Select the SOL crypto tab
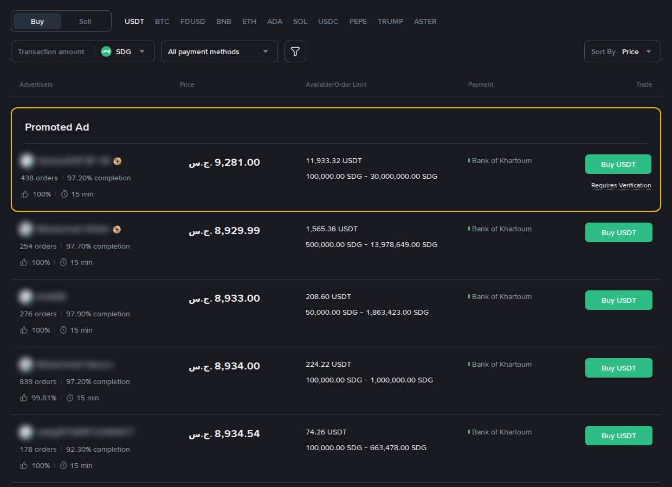Viewport: 672px width, 487px height. click(300, 22)
